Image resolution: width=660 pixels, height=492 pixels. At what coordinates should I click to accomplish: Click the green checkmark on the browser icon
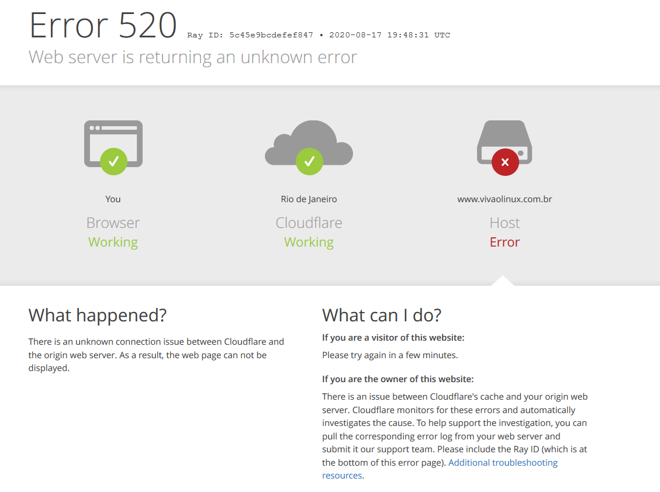113,162
